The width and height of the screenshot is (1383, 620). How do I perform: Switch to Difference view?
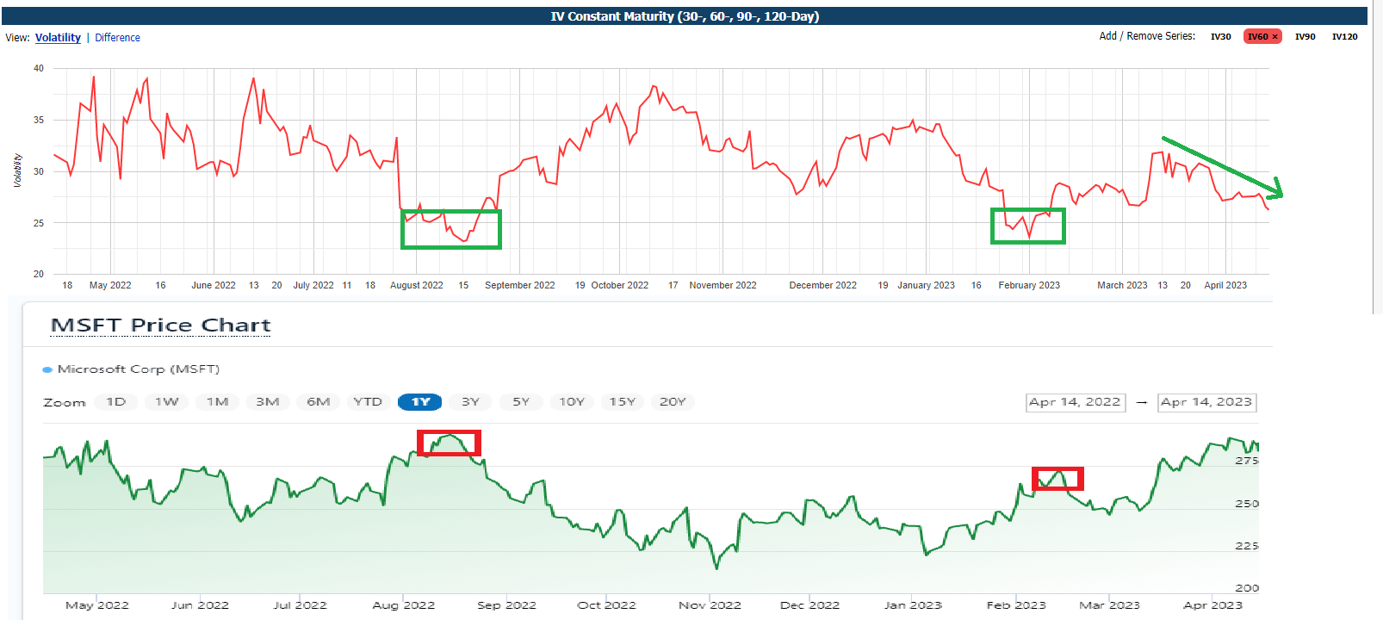[x=117, y=38]
